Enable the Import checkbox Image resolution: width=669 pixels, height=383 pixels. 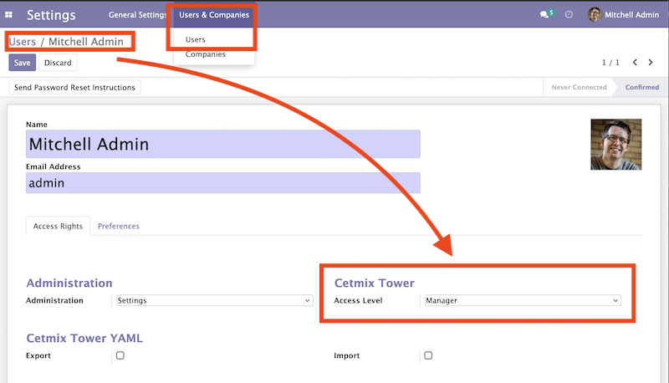[x=428, y=355]
